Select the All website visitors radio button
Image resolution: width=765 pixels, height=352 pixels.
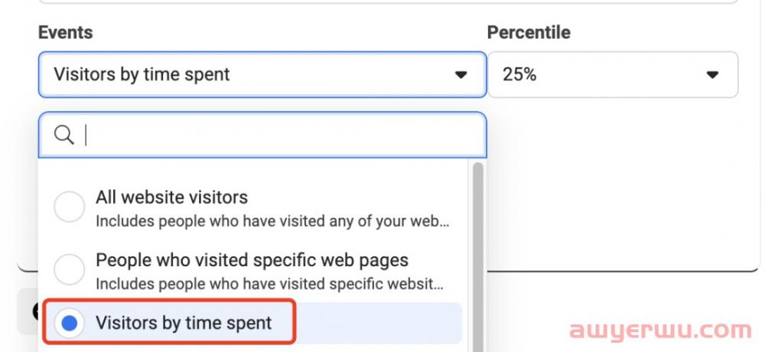pos(70,207)
